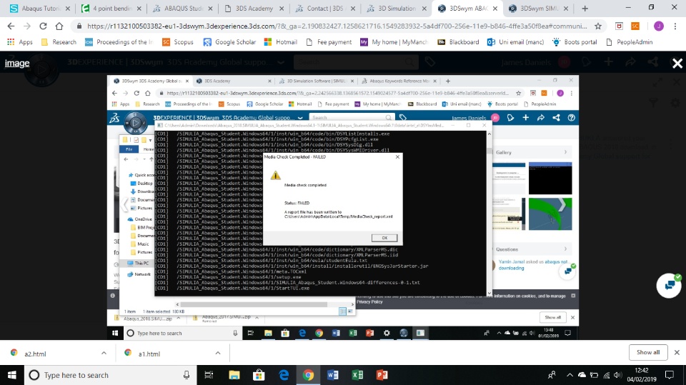Open Word from the taskbar
This screenshot has width=686, height=385.
(333, 375)
